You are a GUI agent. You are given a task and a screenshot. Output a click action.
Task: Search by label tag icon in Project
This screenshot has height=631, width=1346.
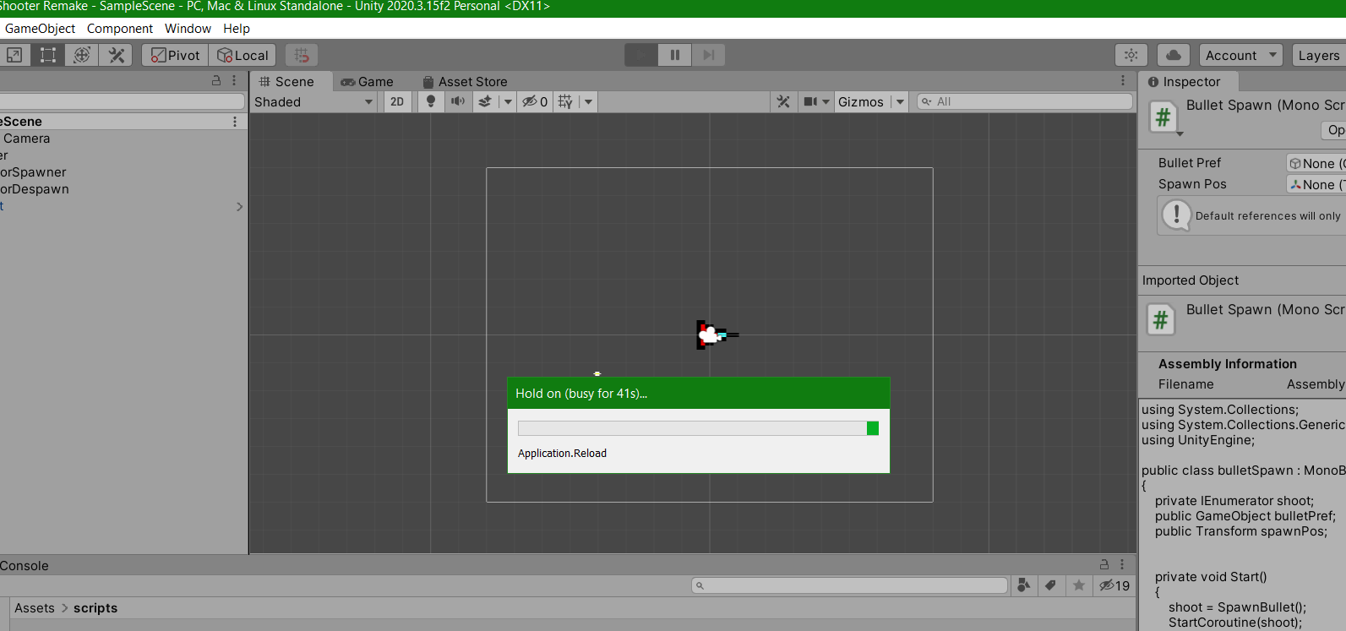[x=1050, y=585]
